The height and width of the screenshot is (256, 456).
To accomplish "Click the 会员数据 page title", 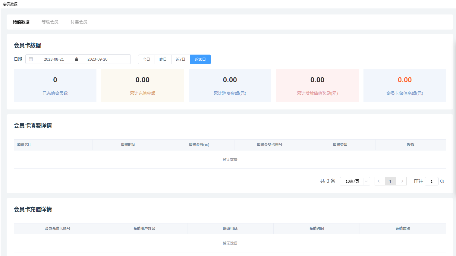I will click(x=10, y=4).
